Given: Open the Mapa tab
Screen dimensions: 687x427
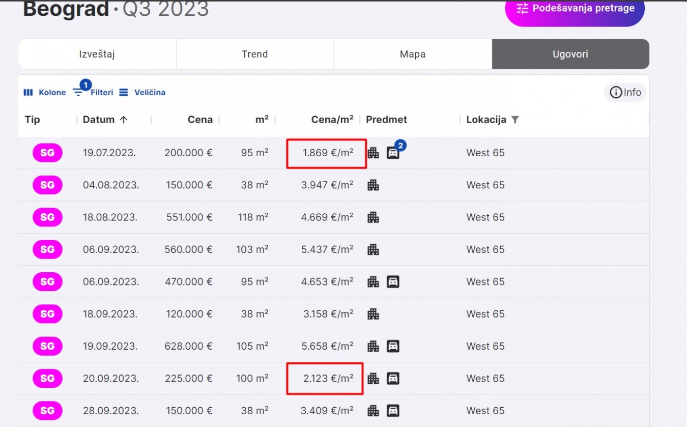Looking at the screenshot, I should pos(412,54).
